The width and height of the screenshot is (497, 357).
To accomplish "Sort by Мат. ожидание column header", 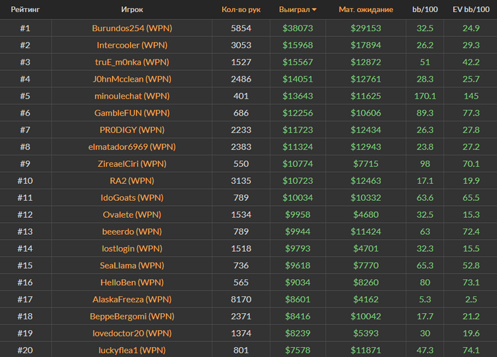I will point(366,10).
